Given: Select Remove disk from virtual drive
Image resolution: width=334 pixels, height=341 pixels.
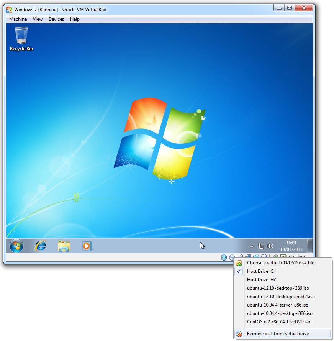Looking at the screenshot, I should [x=278, y=334].
